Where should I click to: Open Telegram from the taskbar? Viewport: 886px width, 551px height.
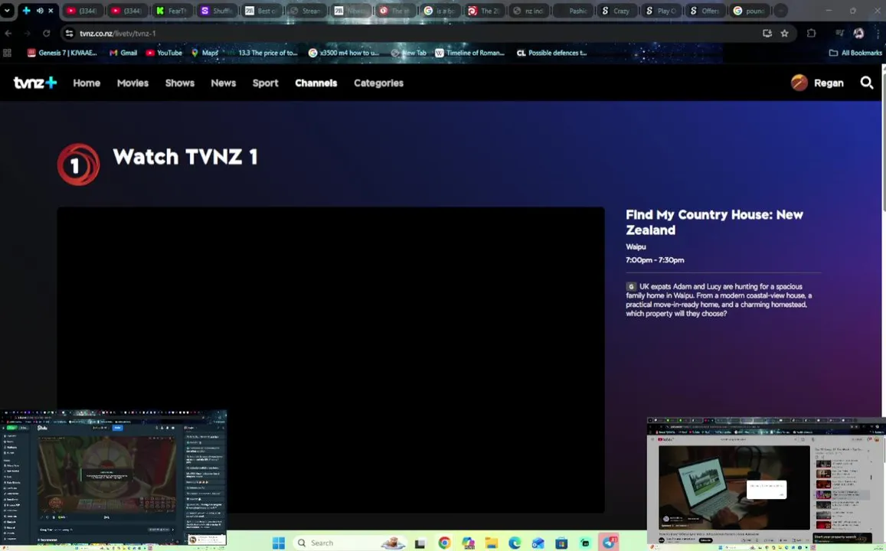(609, 543)
